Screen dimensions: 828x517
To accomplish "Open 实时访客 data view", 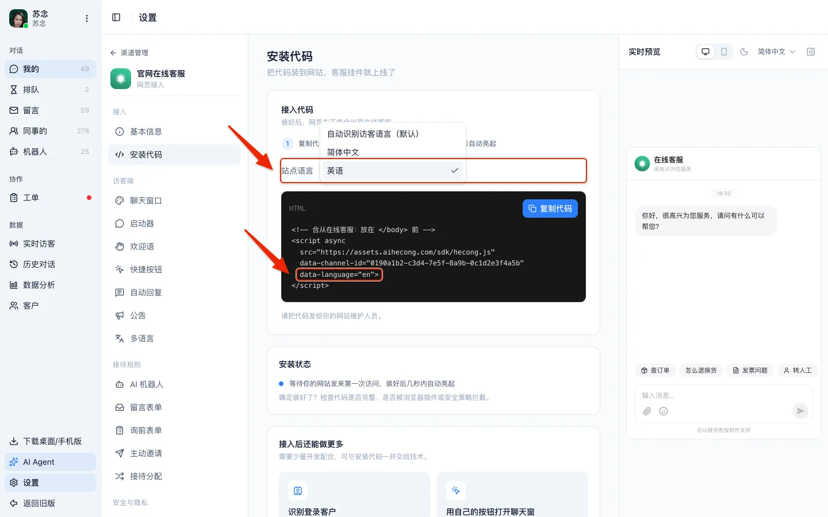I will point(50,244).
